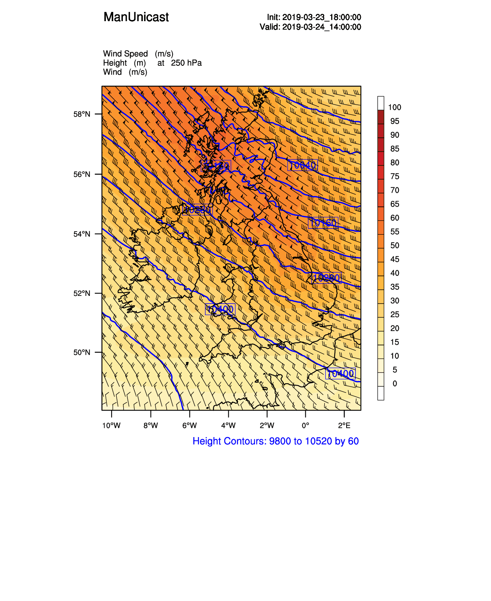Click the 85 color bar label
The width and height of the screenshot is (491, 601).
point(395,149)
